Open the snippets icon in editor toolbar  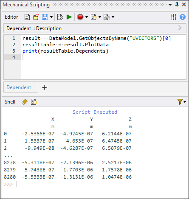(93, 17)
